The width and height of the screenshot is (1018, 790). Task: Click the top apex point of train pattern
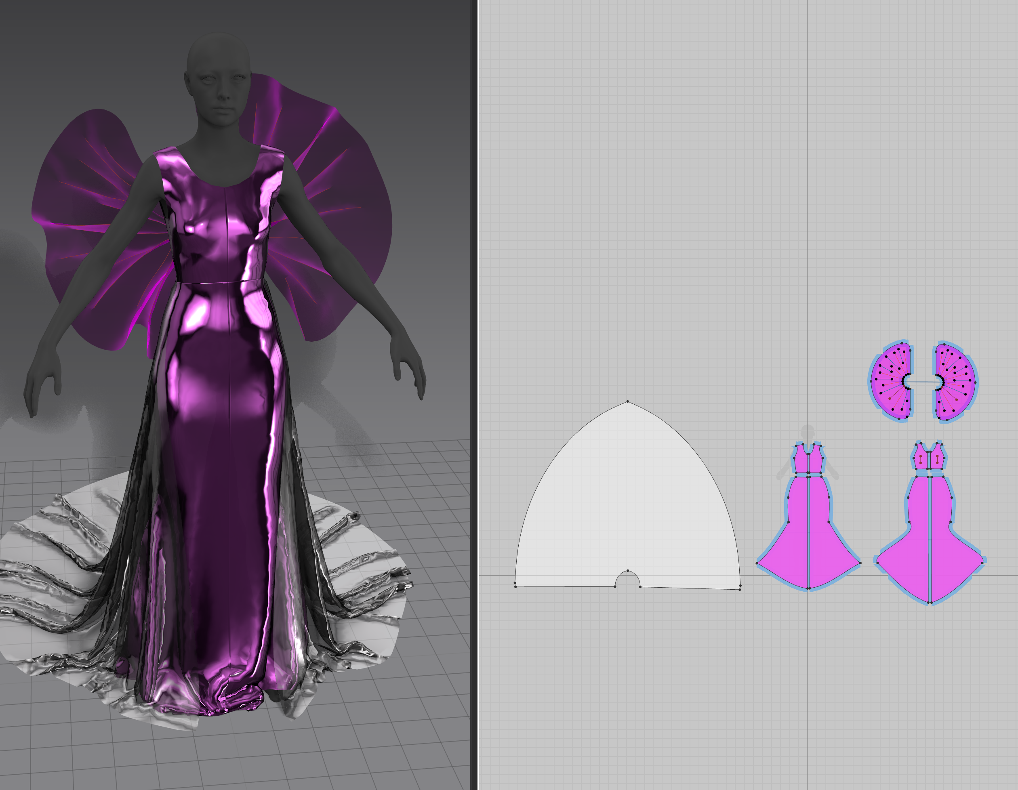click(627, 401)
